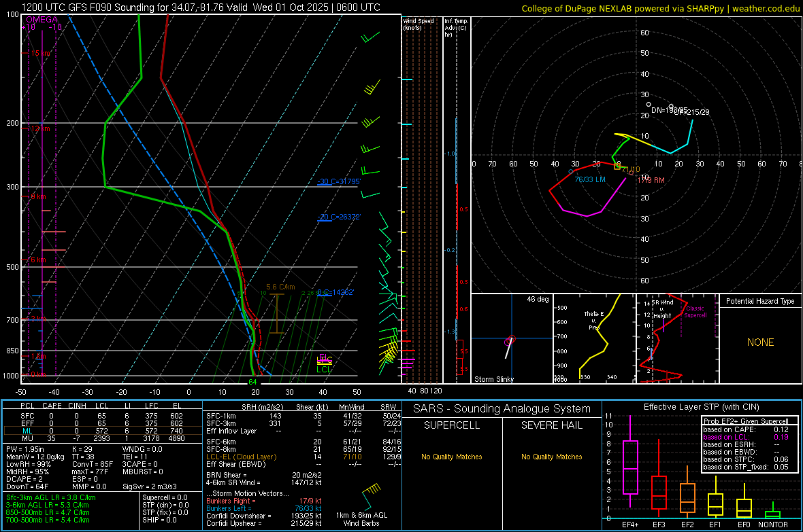Click the 'Wind Speed (knots)' panel heading
Image resolution: width=803 pixels, height=532 pixels.
419,24
